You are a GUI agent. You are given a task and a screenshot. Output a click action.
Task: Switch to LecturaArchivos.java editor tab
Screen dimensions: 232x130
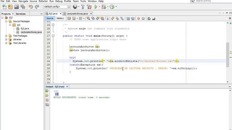77,14
